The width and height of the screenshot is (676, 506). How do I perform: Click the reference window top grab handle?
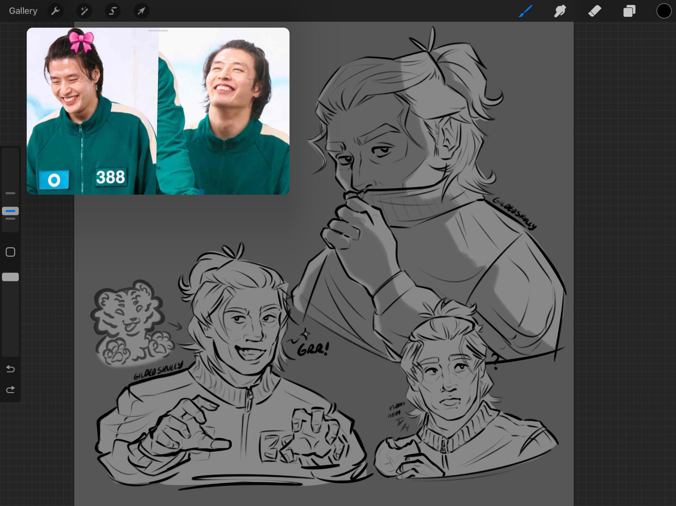(x=158, y=31)
